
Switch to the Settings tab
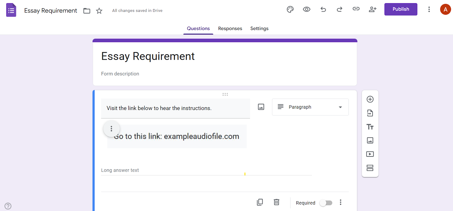point(259,29)
